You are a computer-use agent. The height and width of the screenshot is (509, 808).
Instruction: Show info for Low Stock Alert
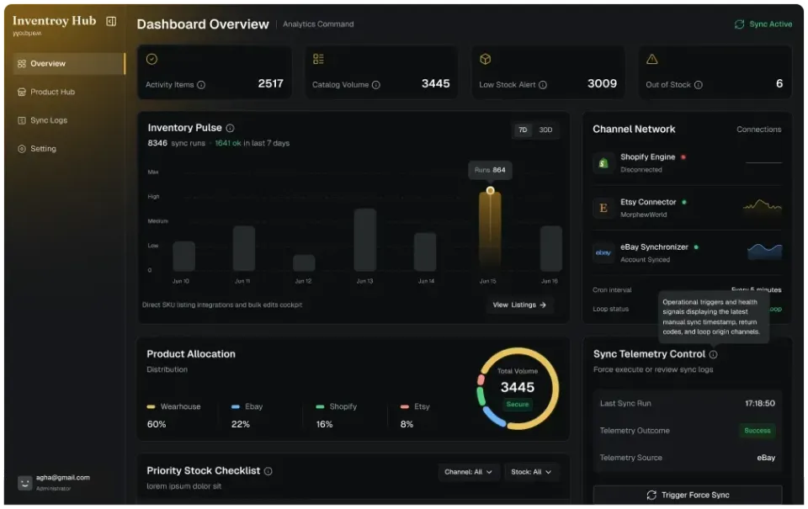tap(543, 85)
